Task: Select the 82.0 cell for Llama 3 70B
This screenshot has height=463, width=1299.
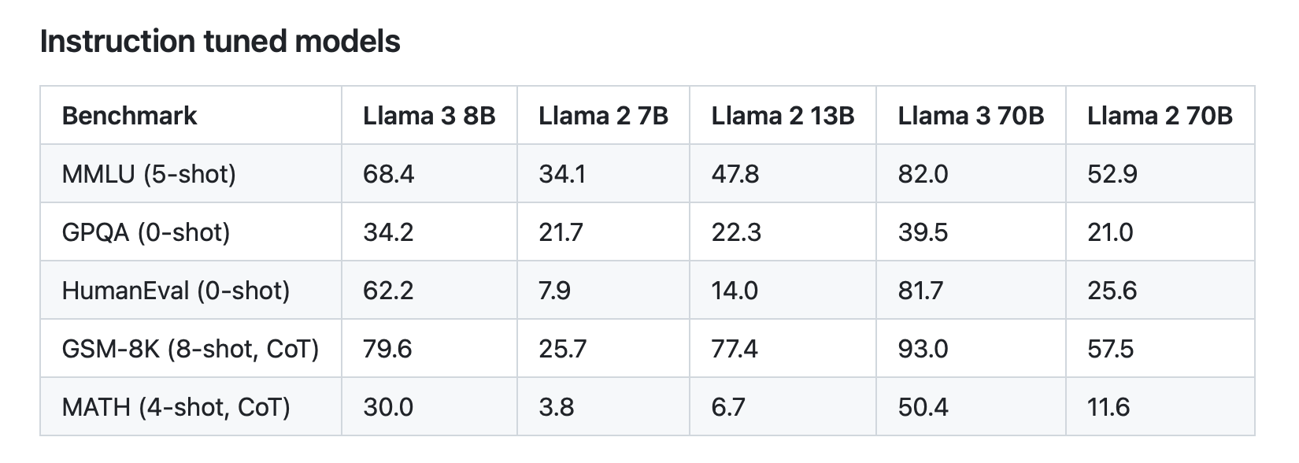Action: pos(923,173)
